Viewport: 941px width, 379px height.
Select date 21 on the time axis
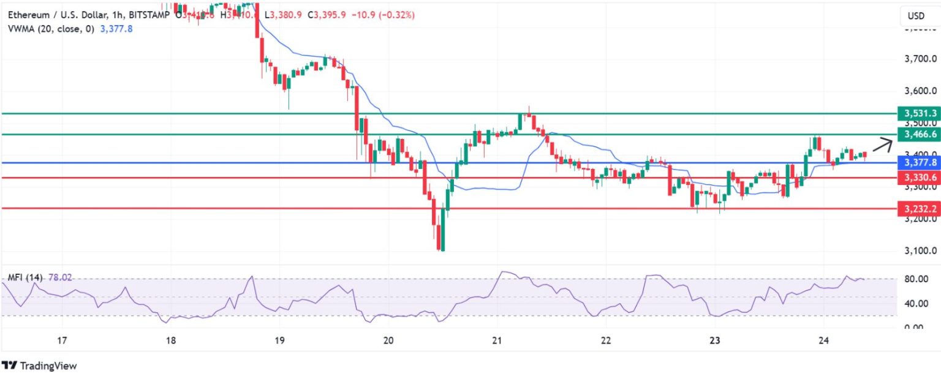[x=497, y=340]
